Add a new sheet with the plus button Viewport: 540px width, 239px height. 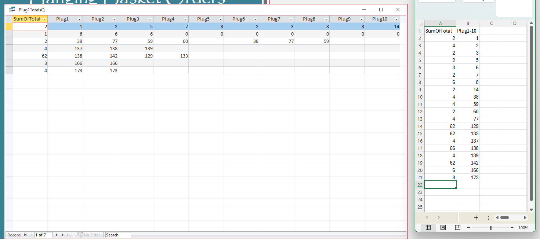[x=476, y=217]
